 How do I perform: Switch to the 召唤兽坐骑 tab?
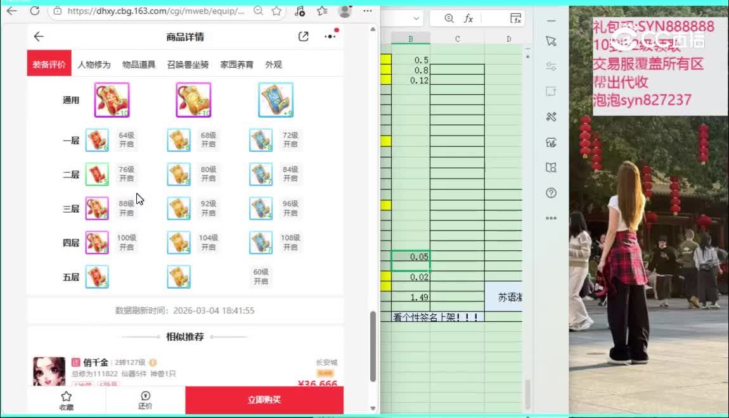(188, 64)
